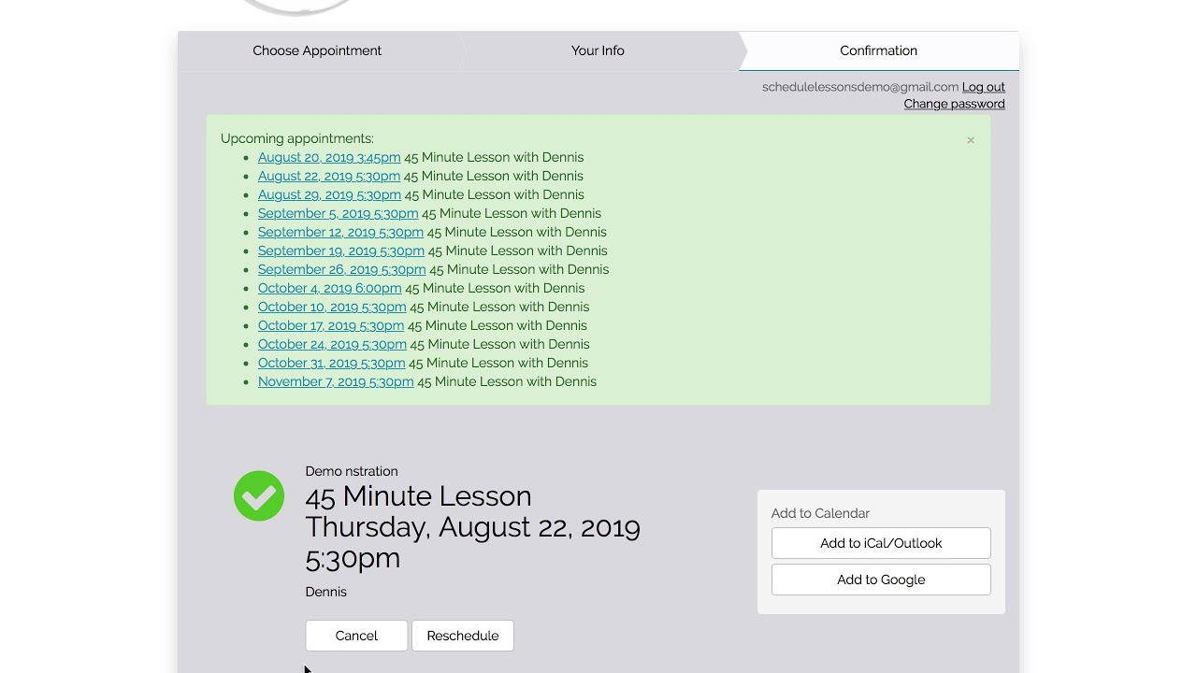
Task: View the August 29, 2019 5:30pm appointment
Action: pos(329,194)
